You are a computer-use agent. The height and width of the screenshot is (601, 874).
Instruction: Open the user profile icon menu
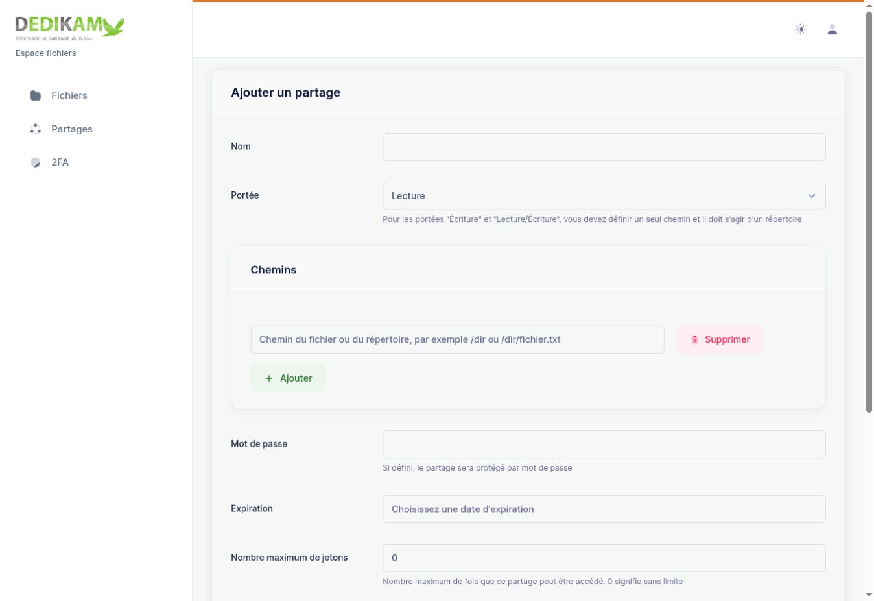(x=833, y=29)
